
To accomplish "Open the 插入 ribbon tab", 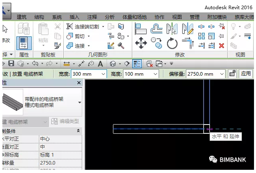I will (75, 17).
